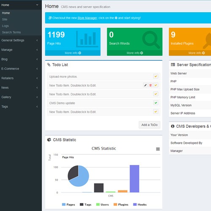Expand the Manage sidebar chevron
The image size is (211, 211).
click(37, 50)
